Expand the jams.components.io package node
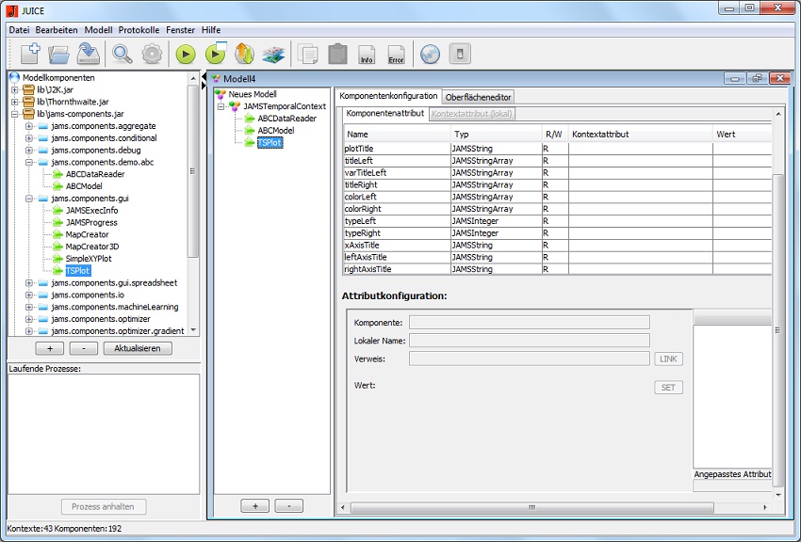This screenshot has height=542, width=801. [x=30, y=295]
